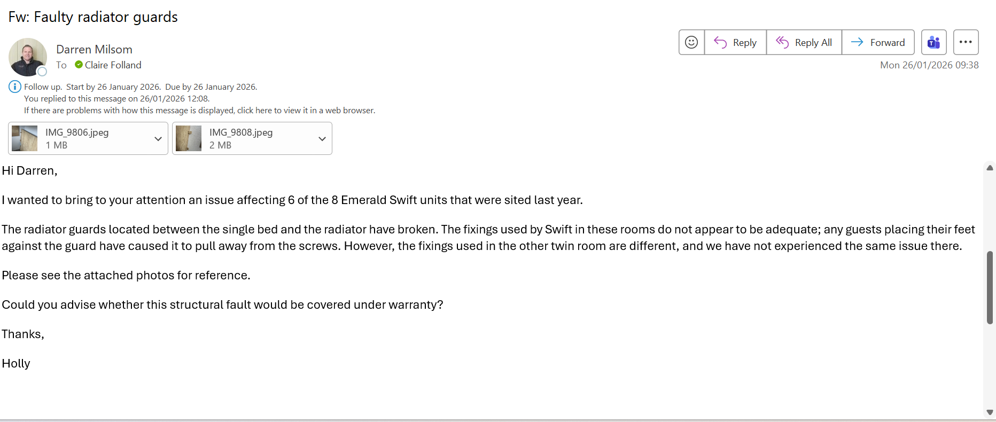Click the Reply All button
The height and width of the screenshot is (422, 996).
point(804,42)
